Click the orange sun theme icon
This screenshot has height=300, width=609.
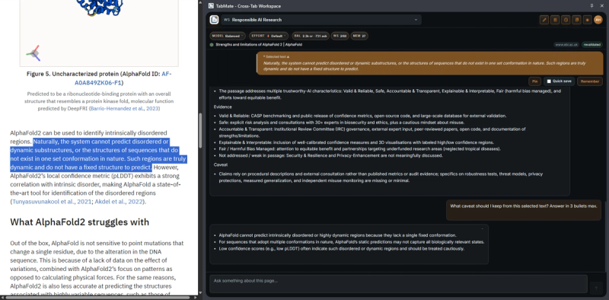(587, 20)
